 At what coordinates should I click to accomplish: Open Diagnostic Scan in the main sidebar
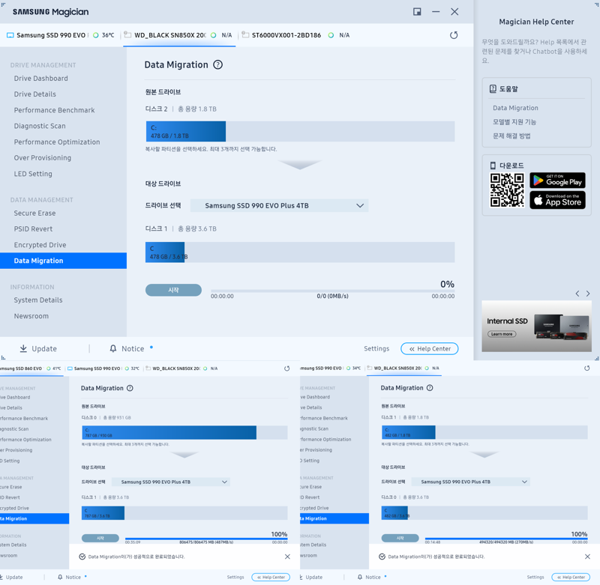click(x=40, y=126)
